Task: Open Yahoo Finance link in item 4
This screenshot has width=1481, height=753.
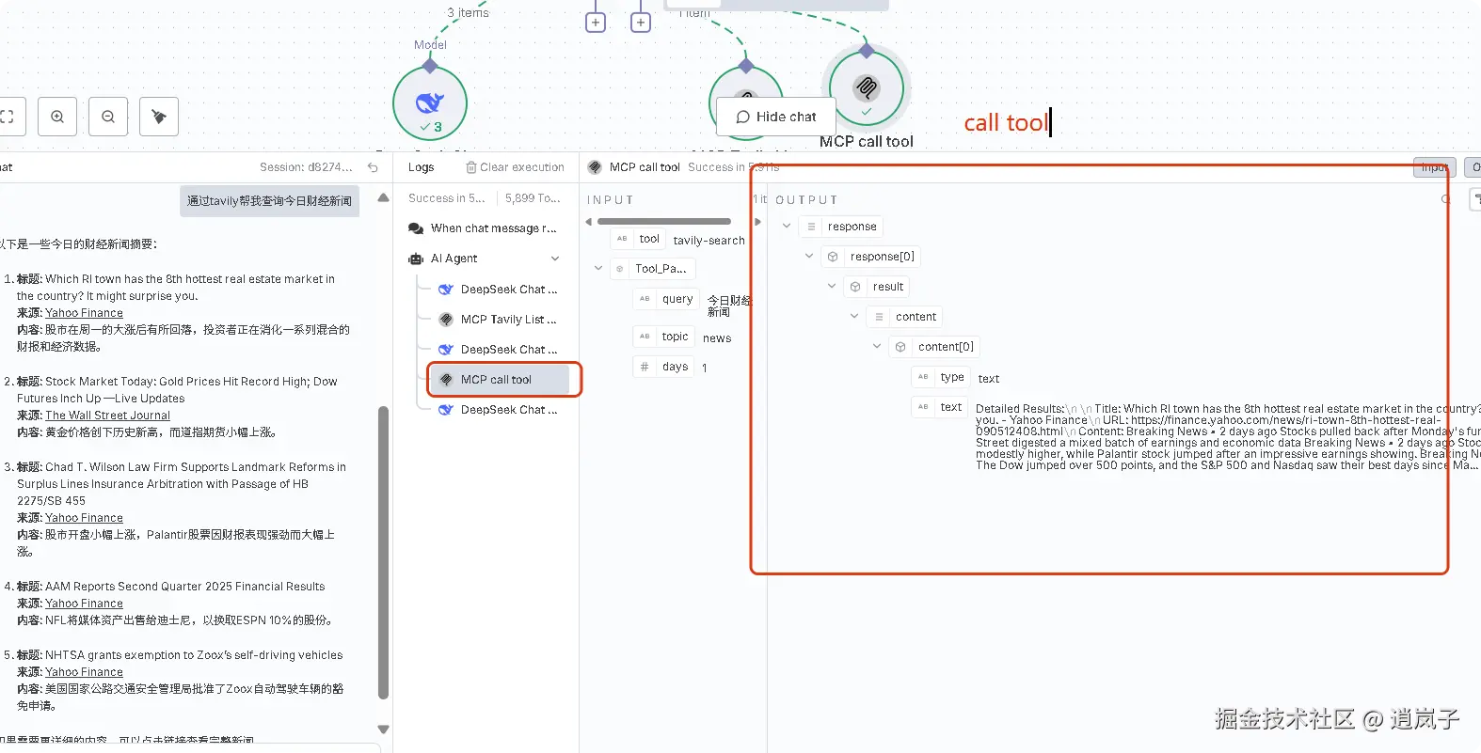Action: (84, 604)
